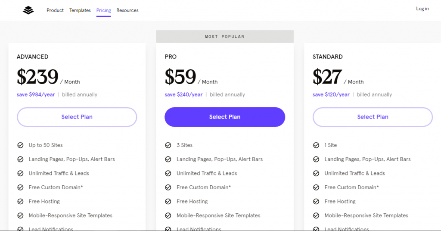
Task: Go to the Pricing tab
Action: click(x=103, y=10)
